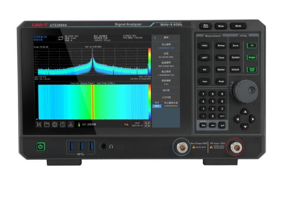Screen dimensions: 287x206
Task: Toggle the green Single sweep button
Action: click(x=251, y=57)
